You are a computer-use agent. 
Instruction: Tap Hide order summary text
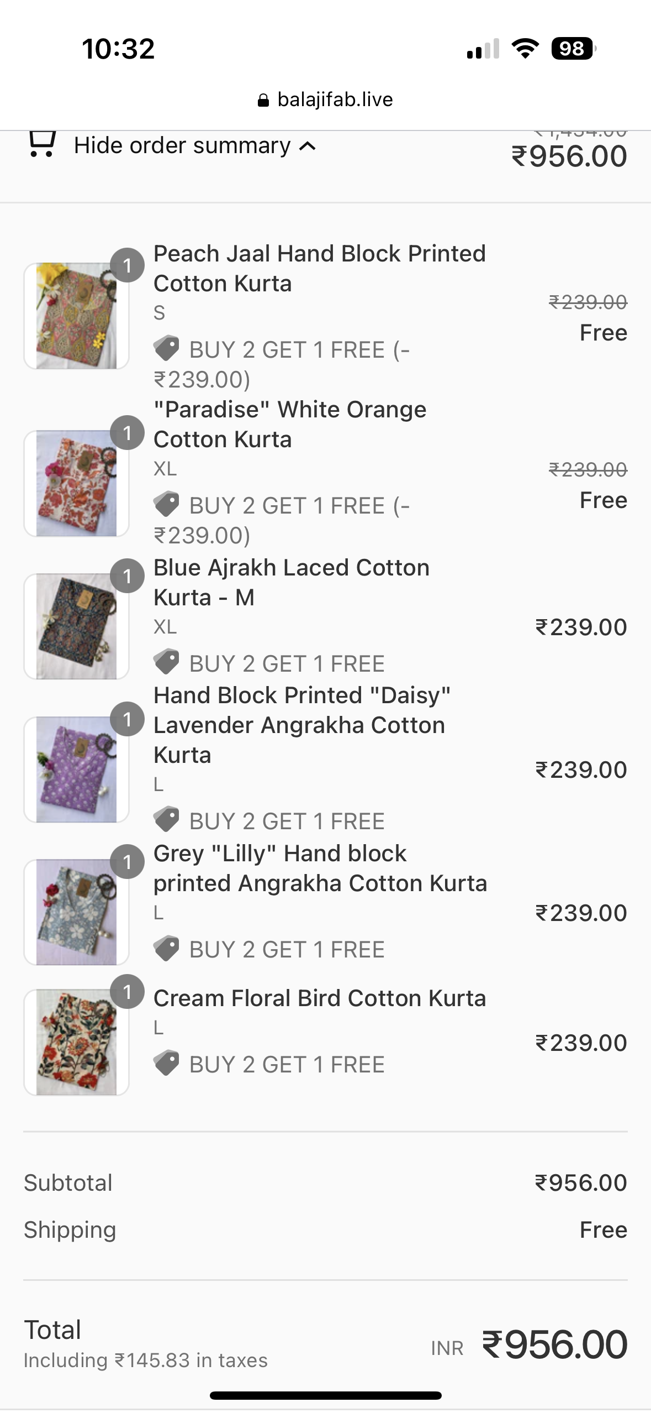click(x=182, y=146)
